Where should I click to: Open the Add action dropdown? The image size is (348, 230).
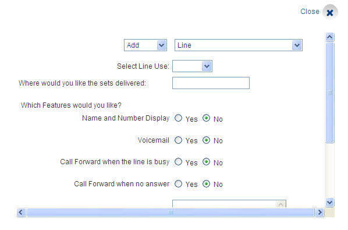(145, 45)
